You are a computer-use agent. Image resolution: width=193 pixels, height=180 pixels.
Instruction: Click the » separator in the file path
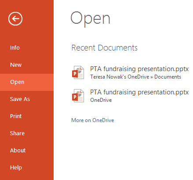(152, 77)
